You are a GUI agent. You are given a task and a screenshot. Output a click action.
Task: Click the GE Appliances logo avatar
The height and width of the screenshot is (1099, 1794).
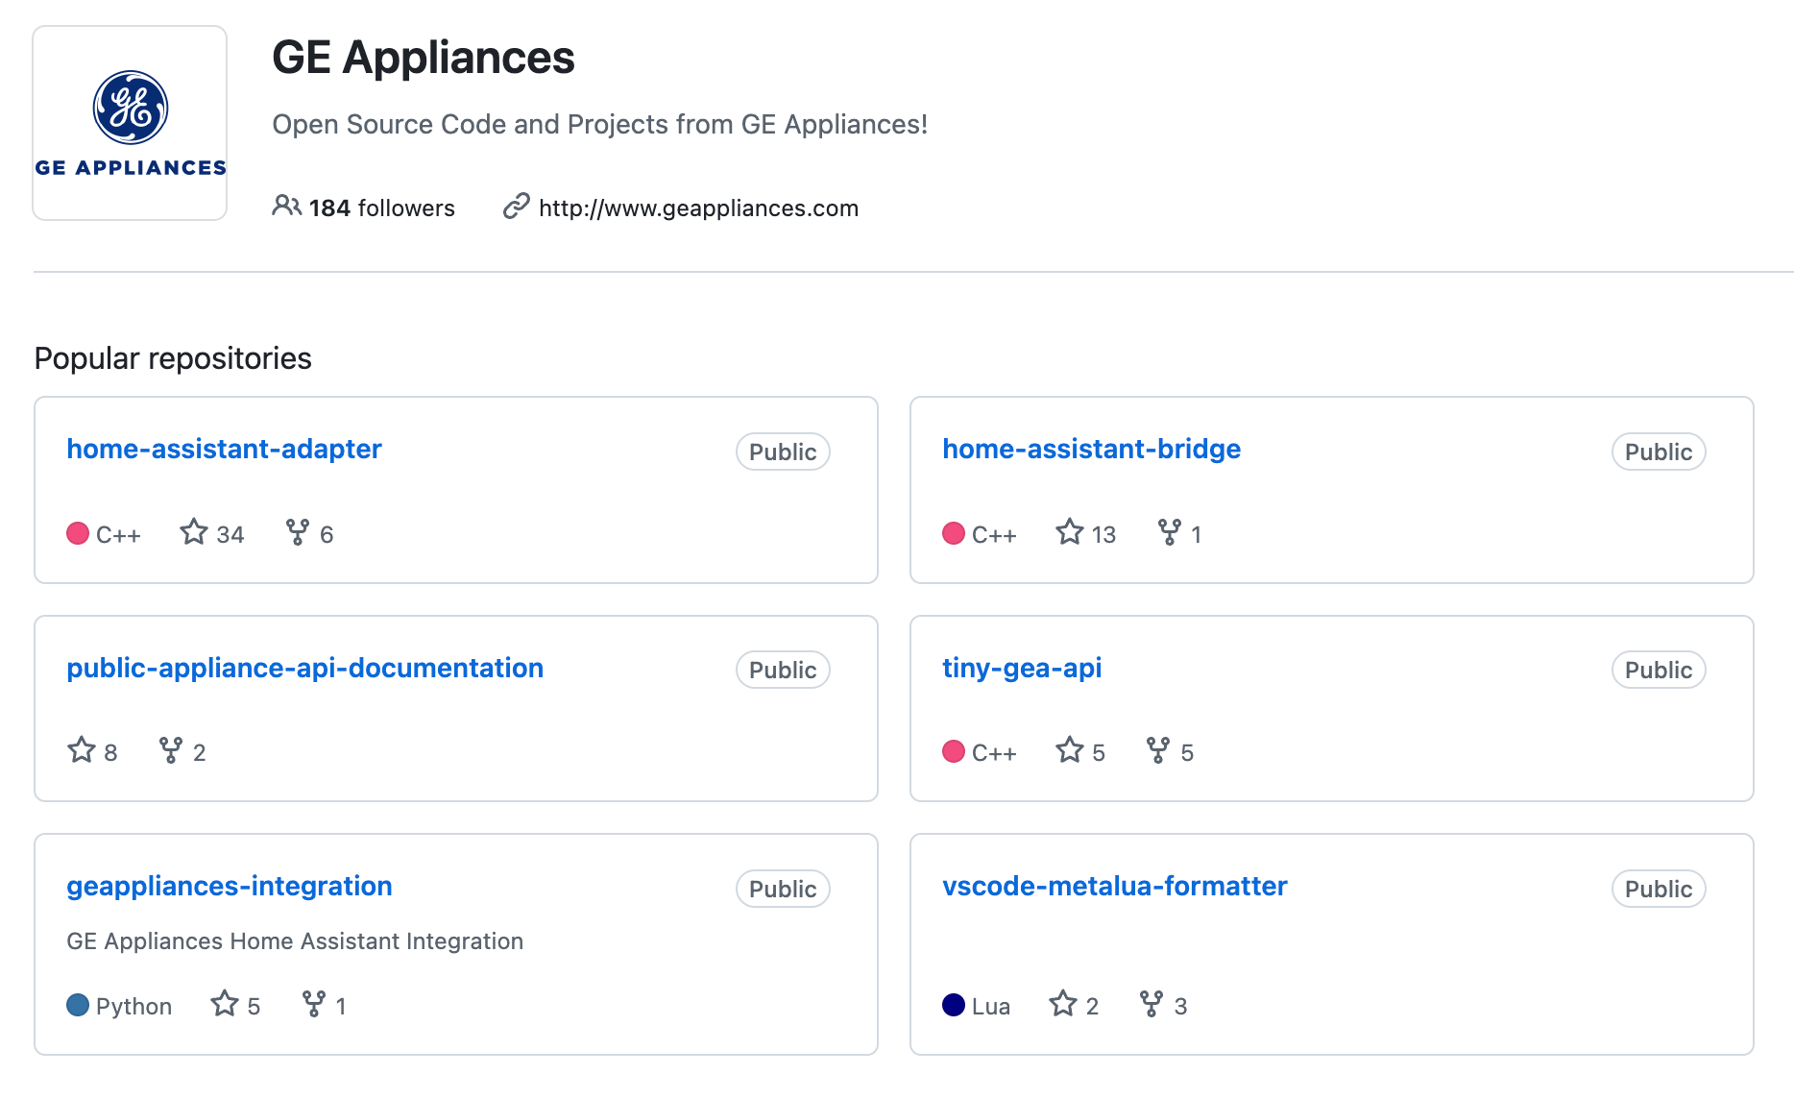pos(130,123)
